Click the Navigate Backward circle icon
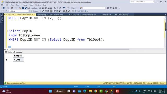167x94 pixels. (4, 8)
